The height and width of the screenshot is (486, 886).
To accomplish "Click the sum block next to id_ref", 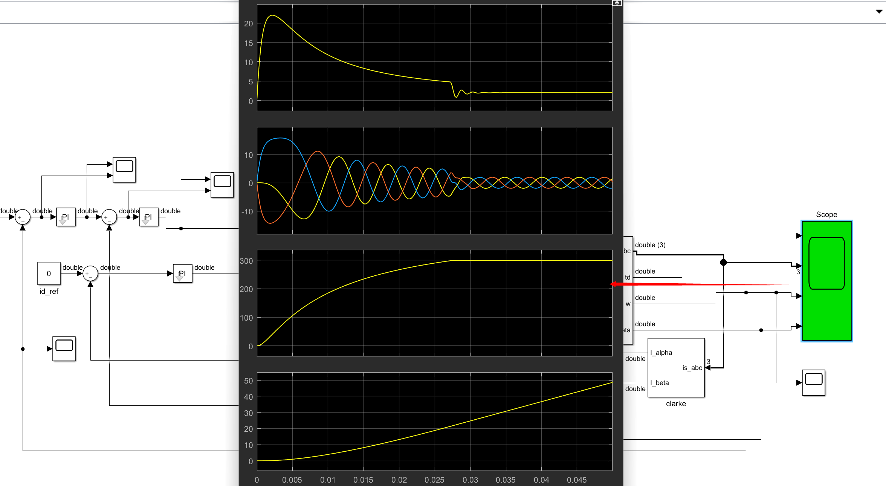I will 90,274.
